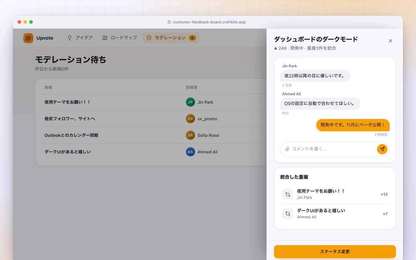Open ダークUIがあると嬉しい in the moderation table
The height and width of the screenshot is (260, 416).
68,152
